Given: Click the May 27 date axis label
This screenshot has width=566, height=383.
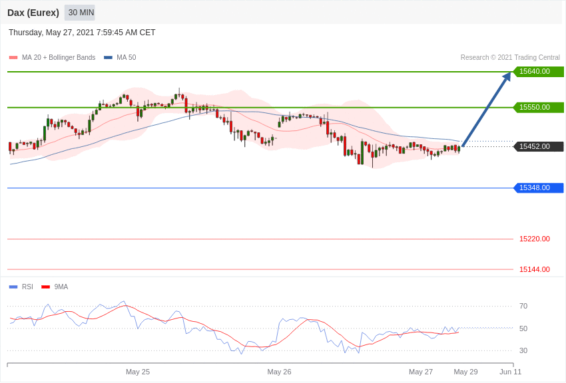Looking at the screenshot, I should tap(421, 372).
